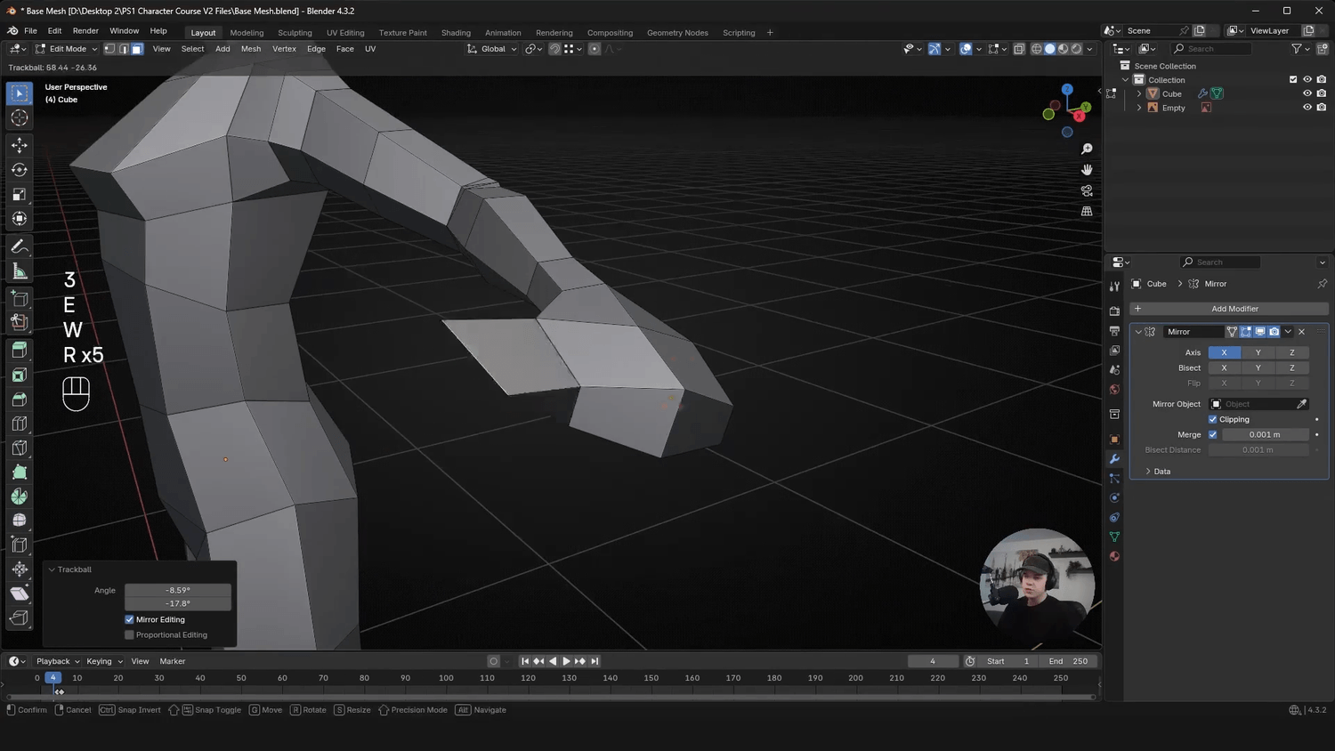Screen dimensions: 1335x751
Task: Click the Add Modifier button
Action: [1235, 308]
